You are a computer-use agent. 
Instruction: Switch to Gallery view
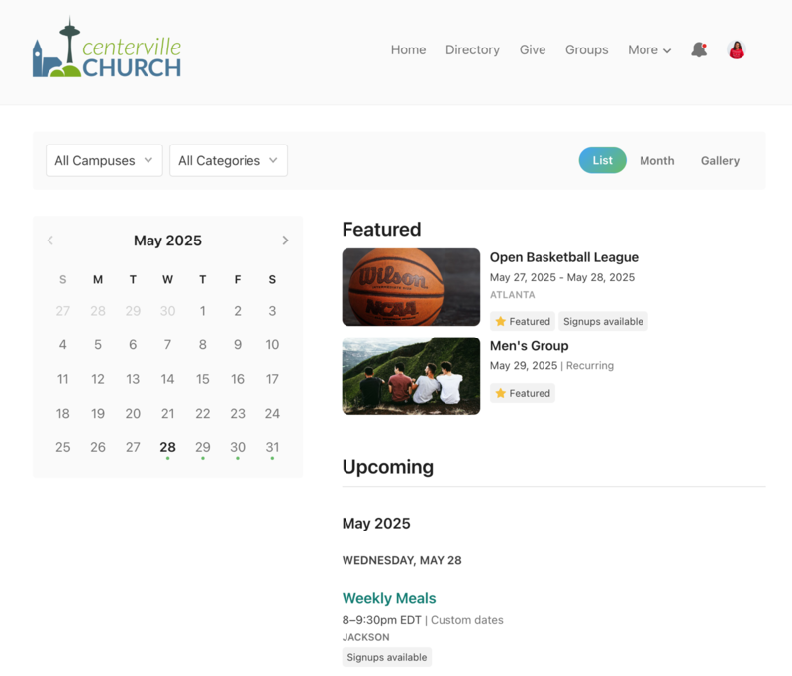(x=720, y=160)
